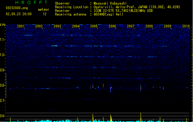Image resolution: width=193 pixels, height=122 pixels.
Task: Click the 2003 time marker
Action: (x=57, y=26)
